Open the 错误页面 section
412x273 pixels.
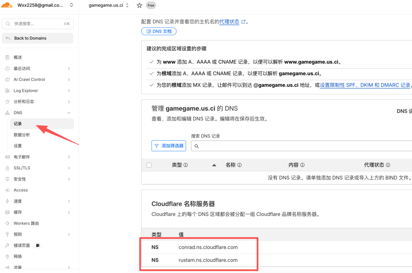coord(22,245)
